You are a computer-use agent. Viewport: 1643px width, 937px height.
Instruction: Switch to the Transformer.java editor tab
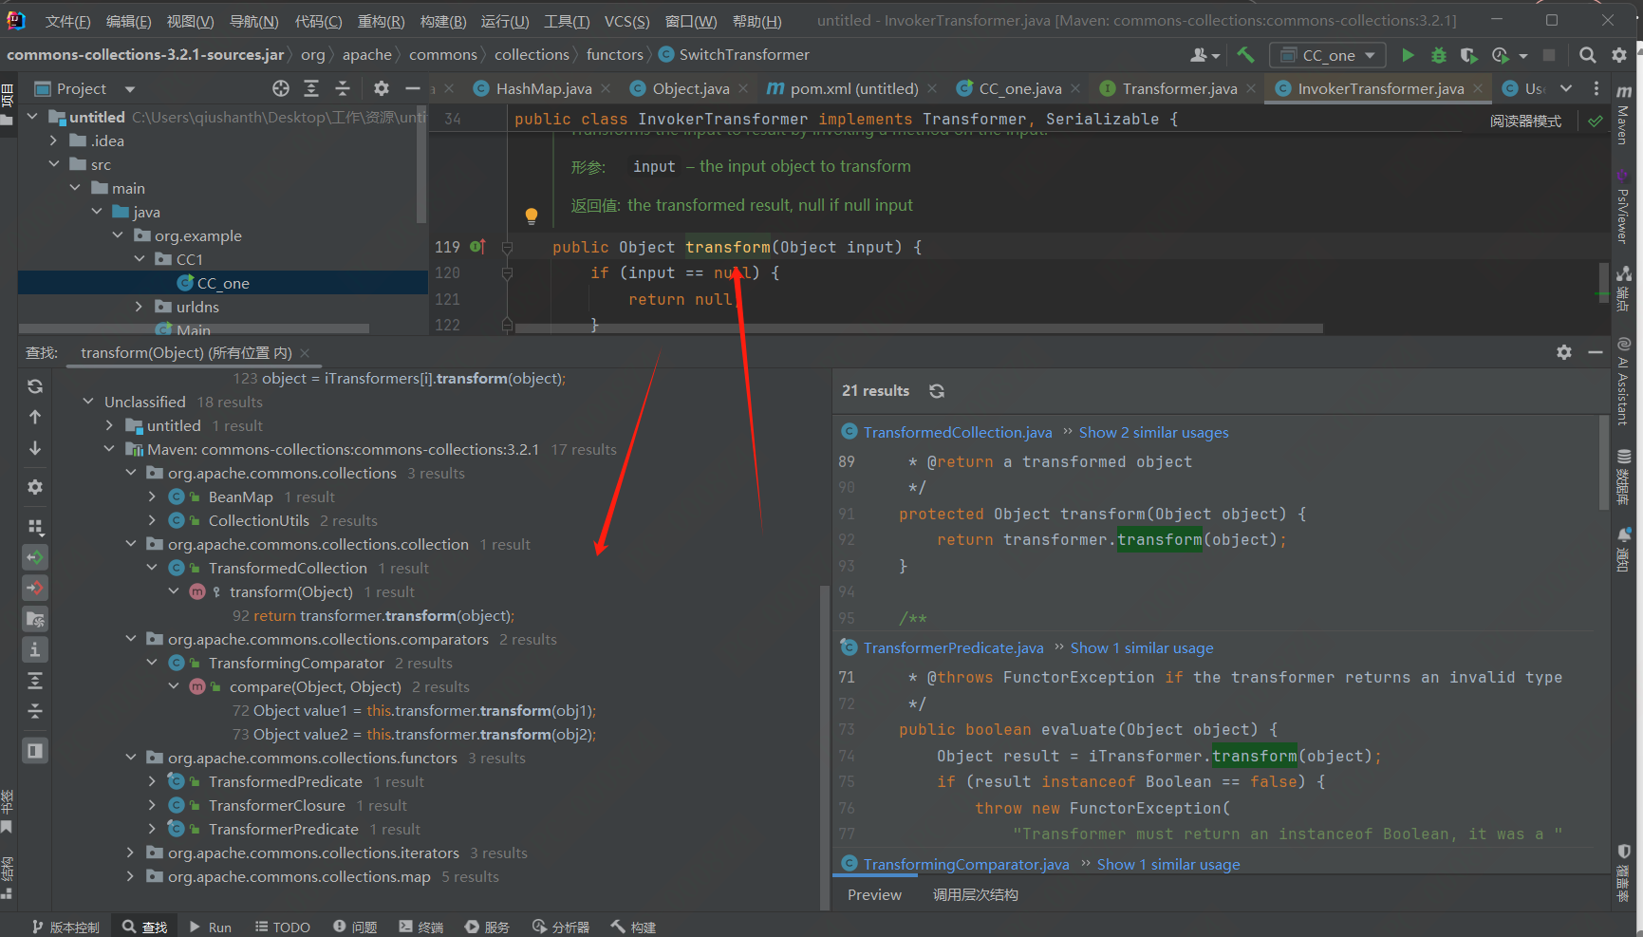pos(1179,88)
